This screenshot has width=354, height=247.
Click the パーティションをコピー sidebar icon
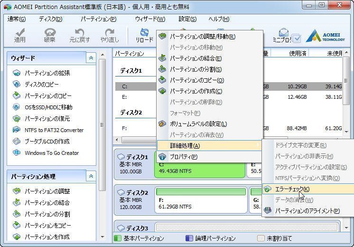tap(17, 225)
